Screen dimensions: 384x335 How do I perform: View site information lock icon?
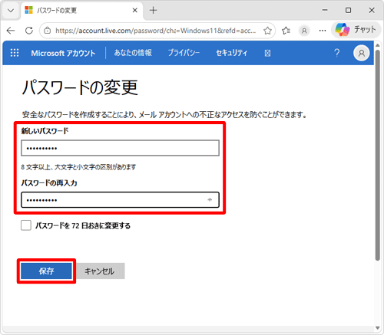click(x=47, y=31)
